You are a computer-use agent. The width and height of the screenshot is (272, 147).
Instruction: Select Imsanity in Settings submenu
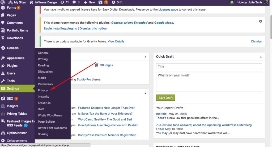[x=44, y=96]
